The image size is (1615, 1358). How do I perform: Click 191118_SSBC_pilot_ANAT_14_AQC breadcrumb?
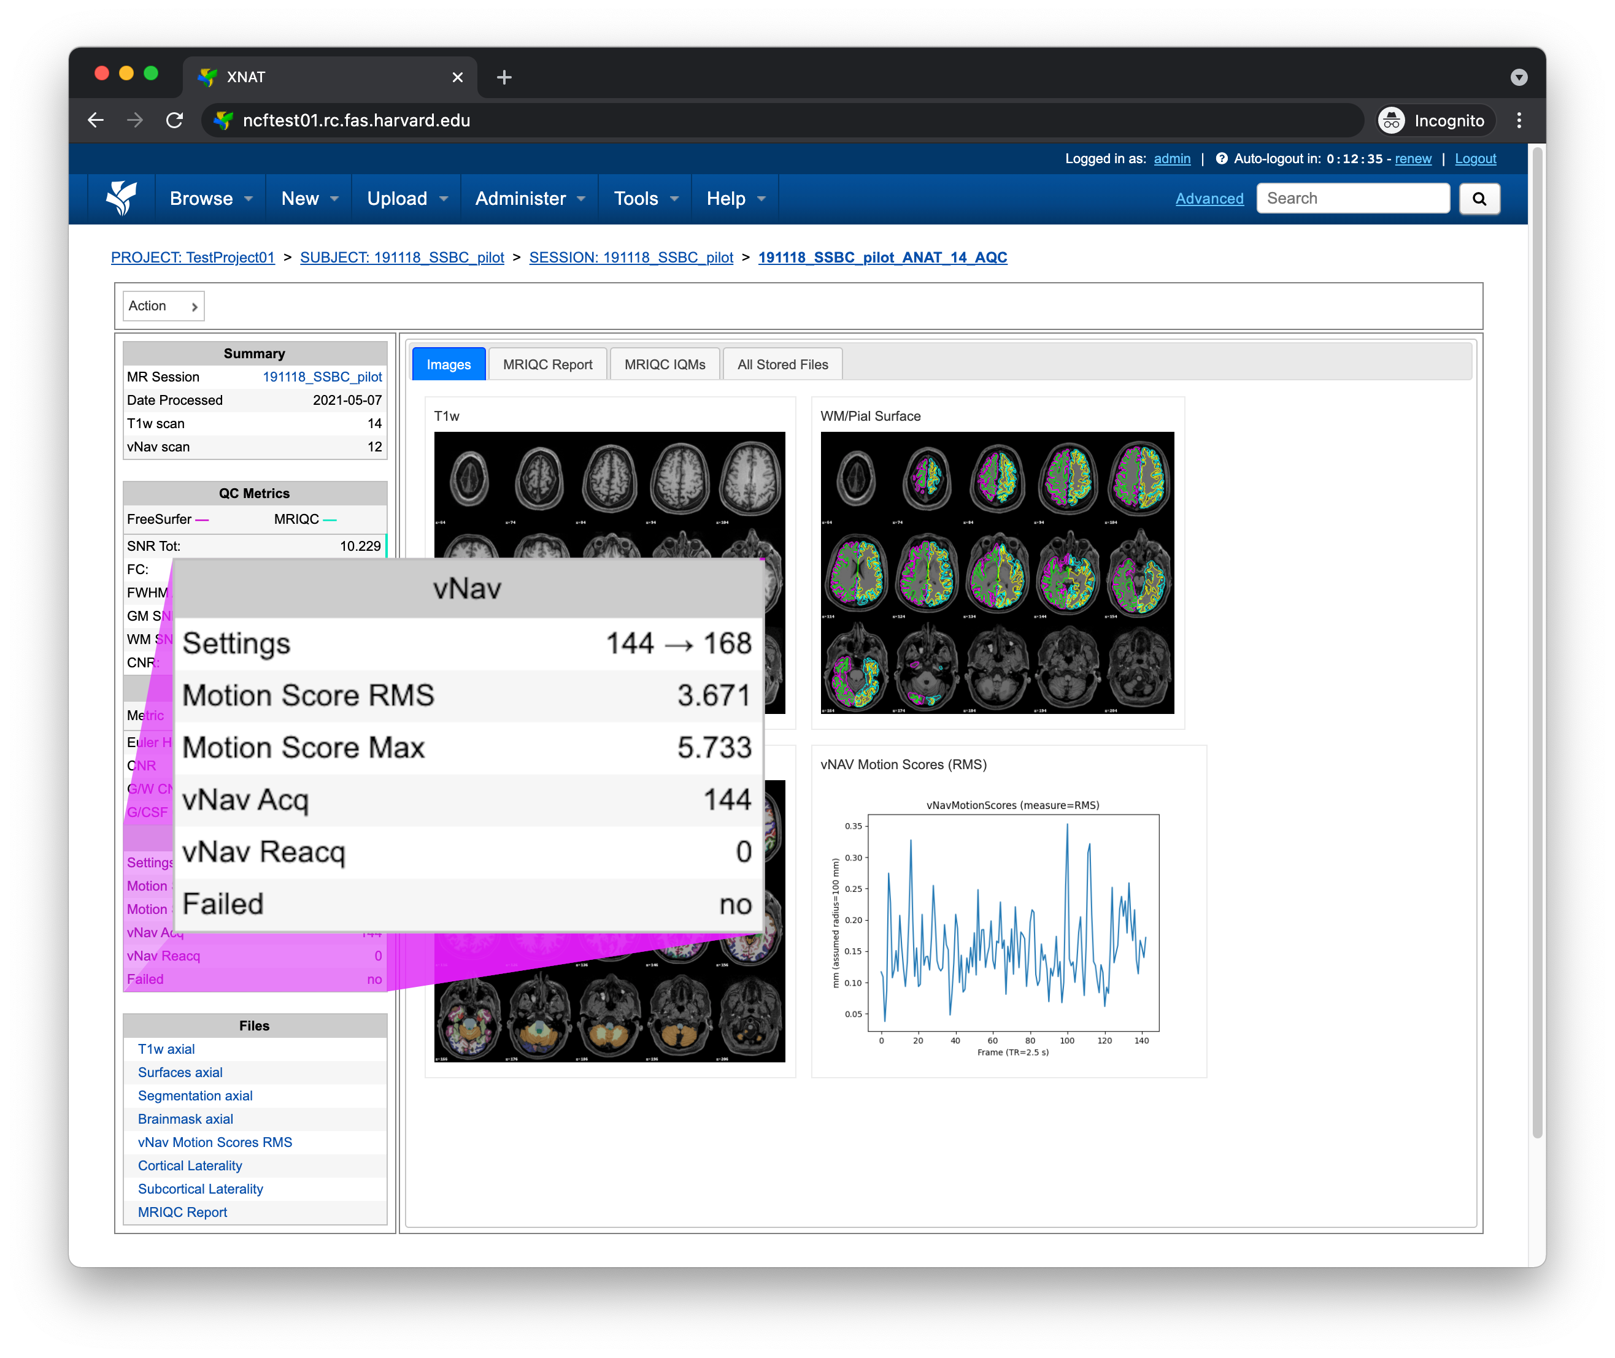882,257
